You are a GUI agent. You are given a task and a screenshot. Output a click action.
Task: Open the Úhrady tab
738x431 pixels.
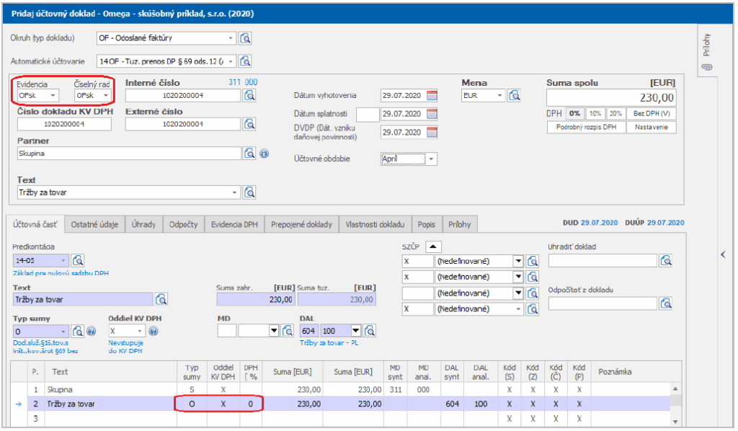click(x=143, y=225)
